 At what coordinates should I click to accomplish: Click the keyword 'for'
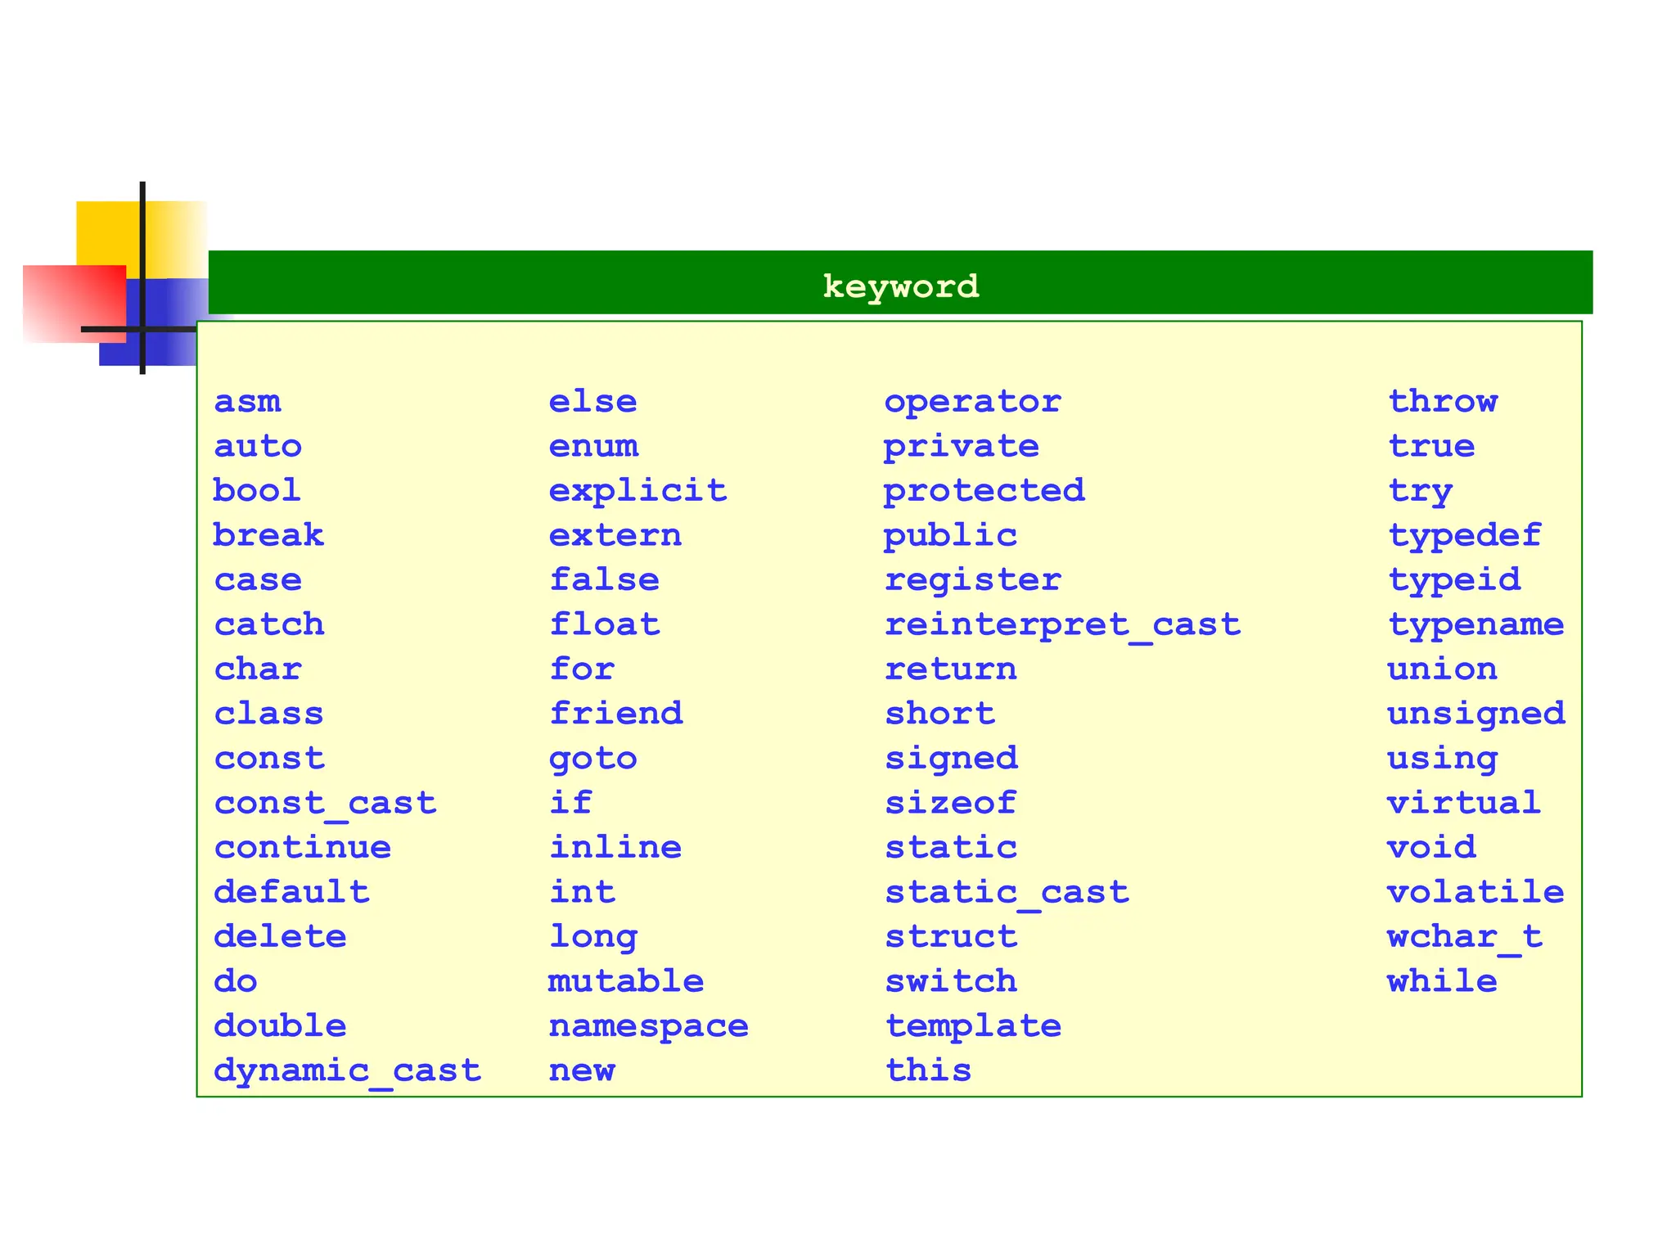[582, 669]
